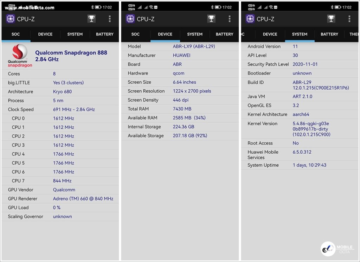Open the BATTERY tab in the Device screenshot
This screenshot has height=262, width=360.
pyautogui.click(x=224, y=34)
